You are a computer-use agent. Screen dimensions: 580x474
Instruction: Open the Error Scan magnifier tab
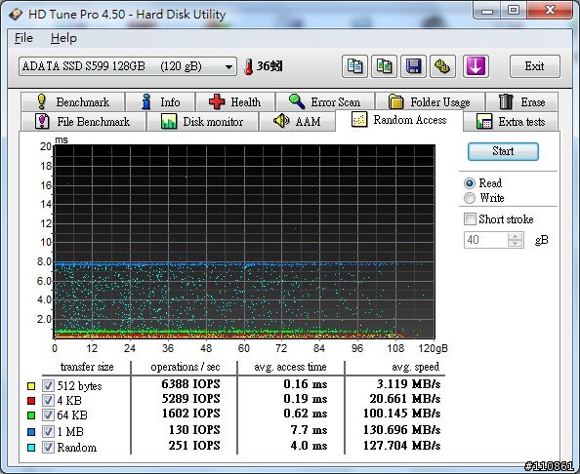click(325, 102)
